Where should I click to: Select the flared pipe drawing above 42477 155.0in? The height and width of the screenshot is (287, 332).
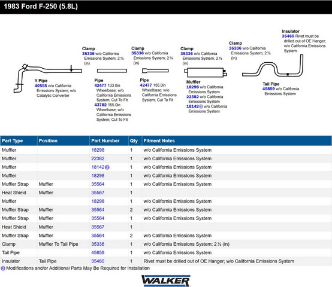point(155,71)
